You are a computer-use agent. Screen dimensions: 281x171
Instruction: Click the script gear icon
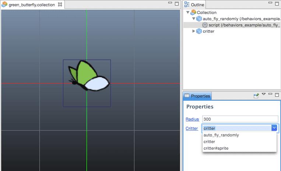[x=205, y=25]
